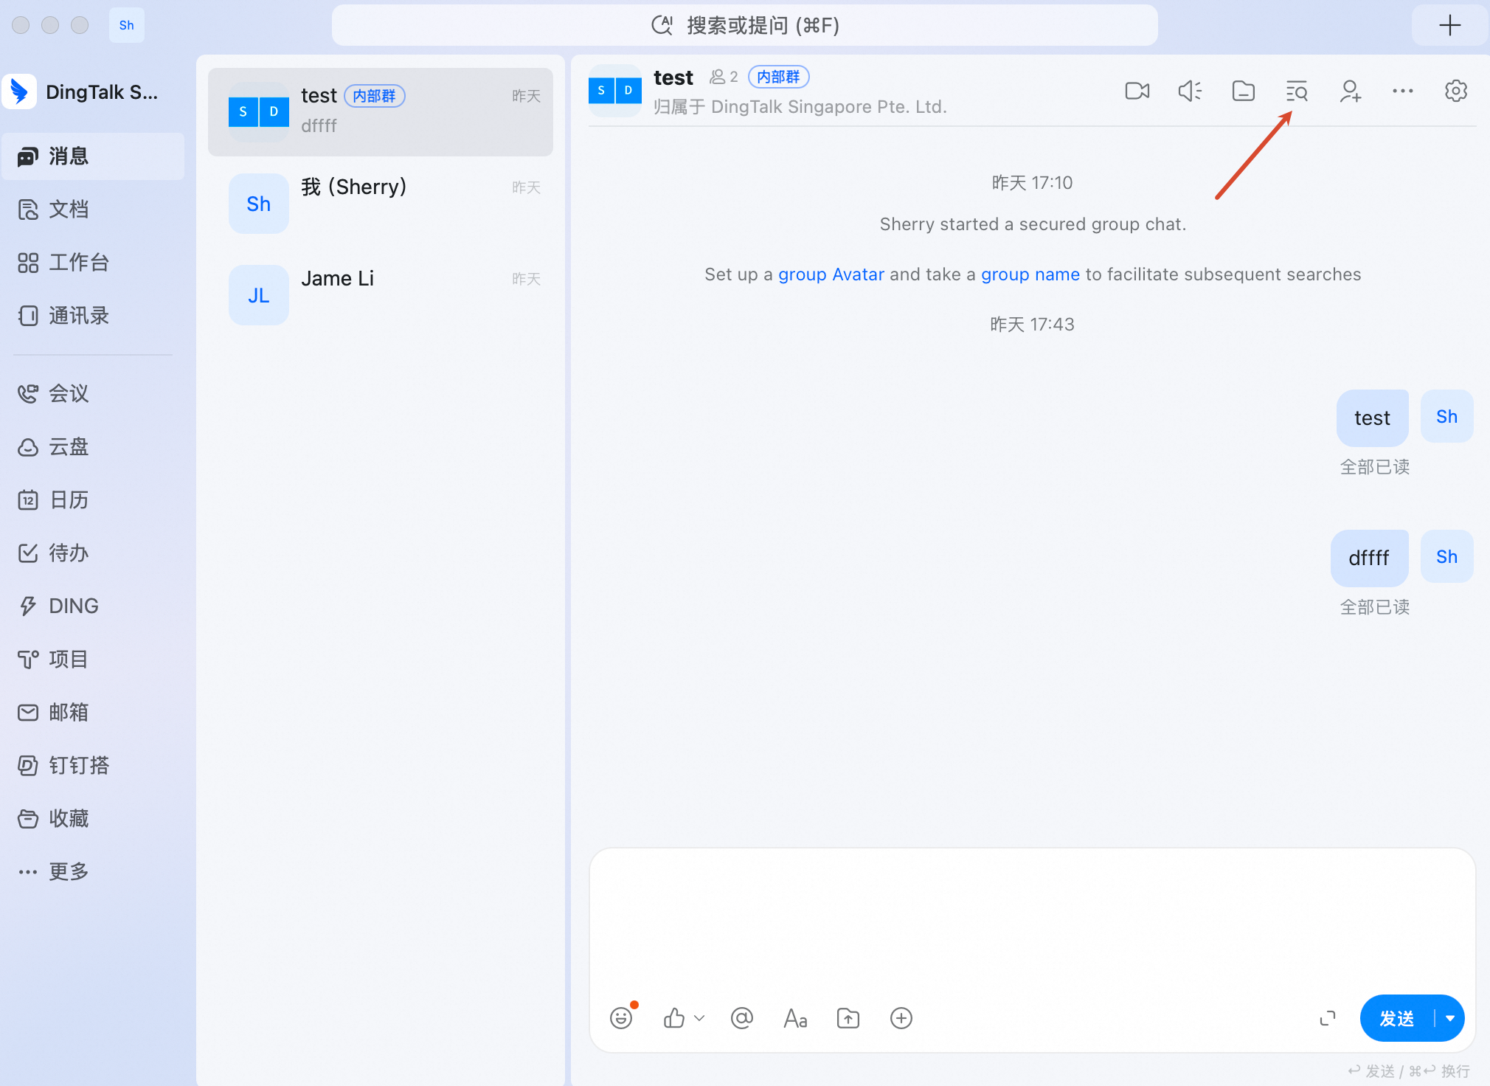Open the Sh profile avatar in title bar
This screenshot has width=1490, height=1086.
[x=127, y=25]
